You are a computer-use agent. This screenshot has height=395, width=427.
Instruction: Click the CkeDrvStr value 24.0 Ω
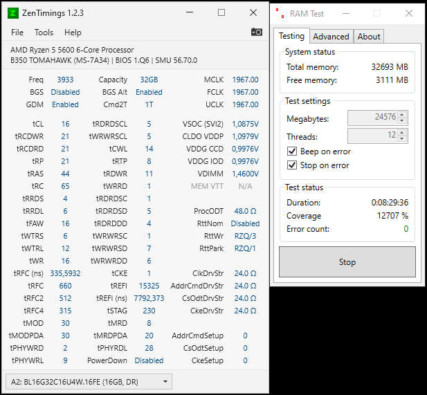pos(245,311)
